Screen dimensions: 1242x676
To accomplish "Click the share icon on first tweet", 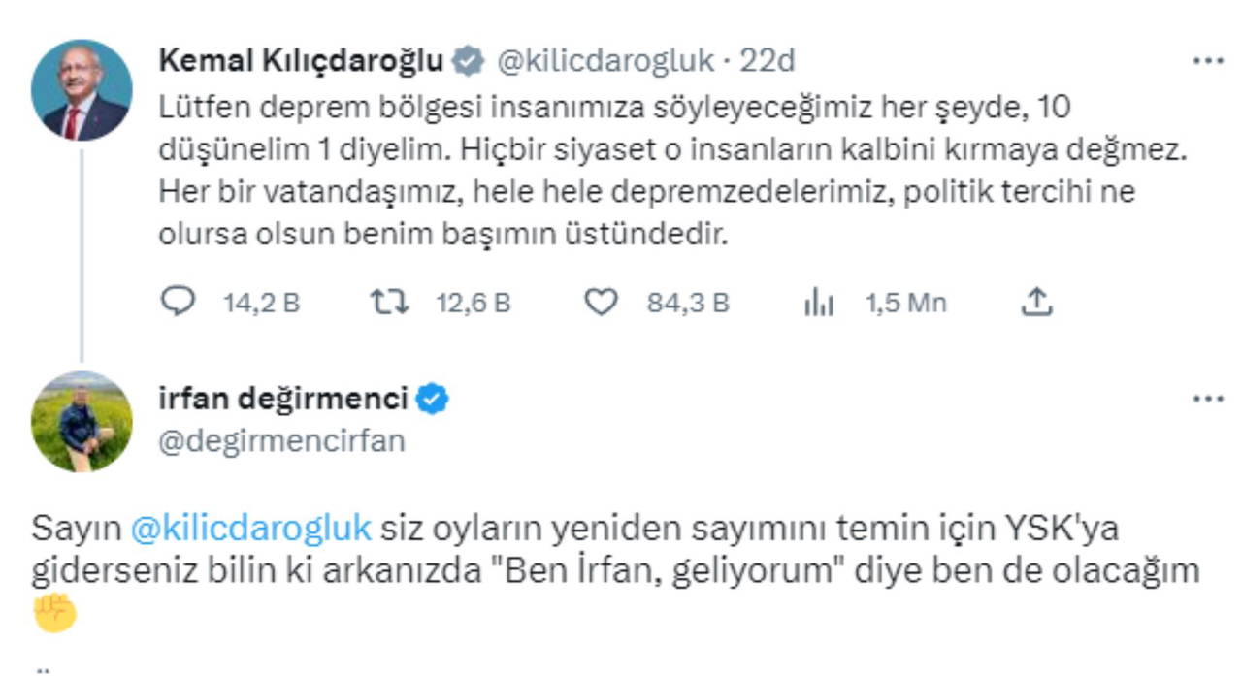I will coord(1036,303).
